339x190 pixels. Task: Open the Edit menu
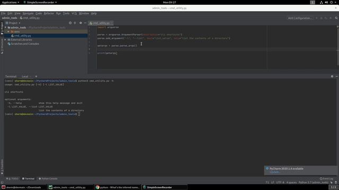pyautogui.click(x=10, y=13)
